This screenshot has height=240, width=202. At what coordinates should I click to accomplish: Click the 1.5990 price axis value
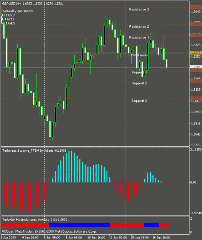click(196, 112)
